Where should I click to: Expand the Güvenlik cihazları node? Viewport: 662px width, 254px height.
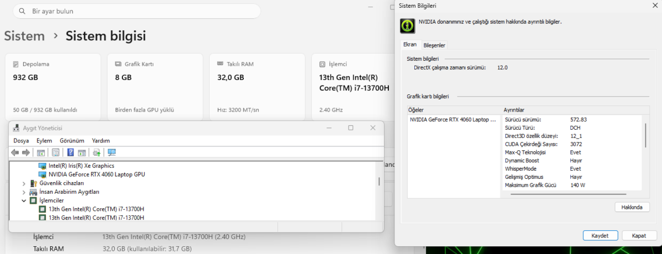coord(24,183)
